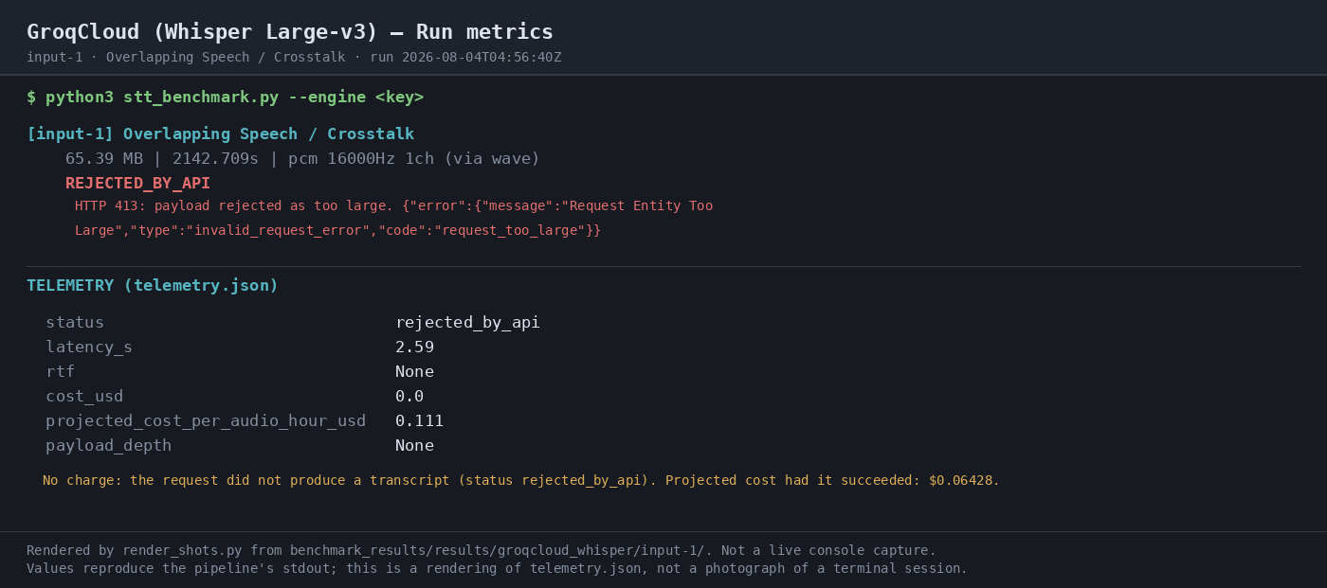Click the 'payload_depth' key
This screenshot has width=1327, height=588.
108,446
